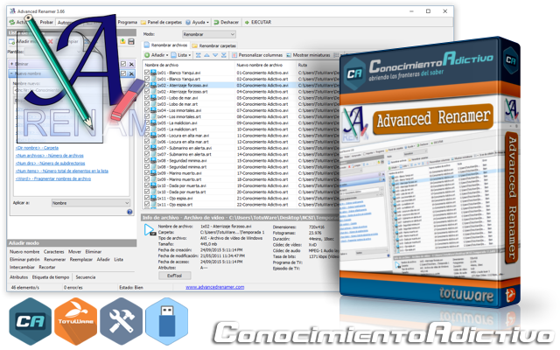The width and height of the screenshot is (560, 350).
Task: Open the Aplicar a dropdown showing Nombre
Action: tap(91, 203)
